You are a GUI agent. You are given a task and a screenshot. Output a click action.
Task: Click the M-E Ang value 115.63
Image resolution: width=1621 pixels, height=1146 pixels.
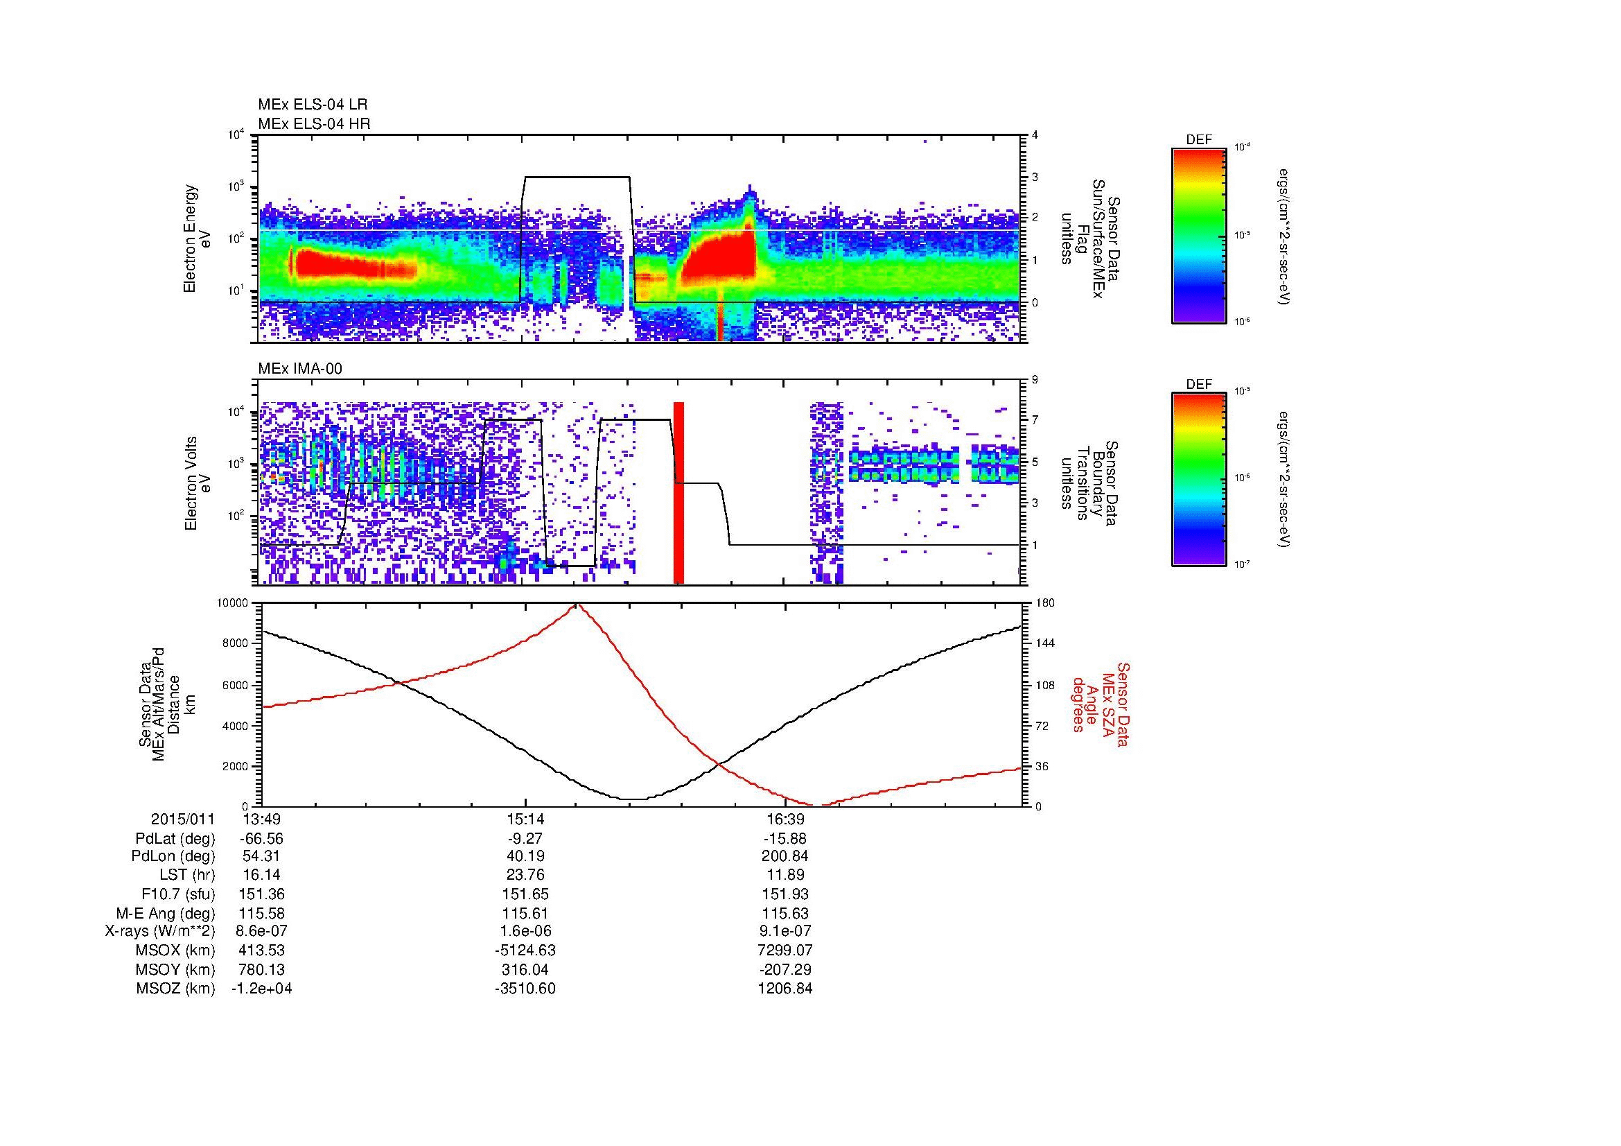[x=785, y=914]
